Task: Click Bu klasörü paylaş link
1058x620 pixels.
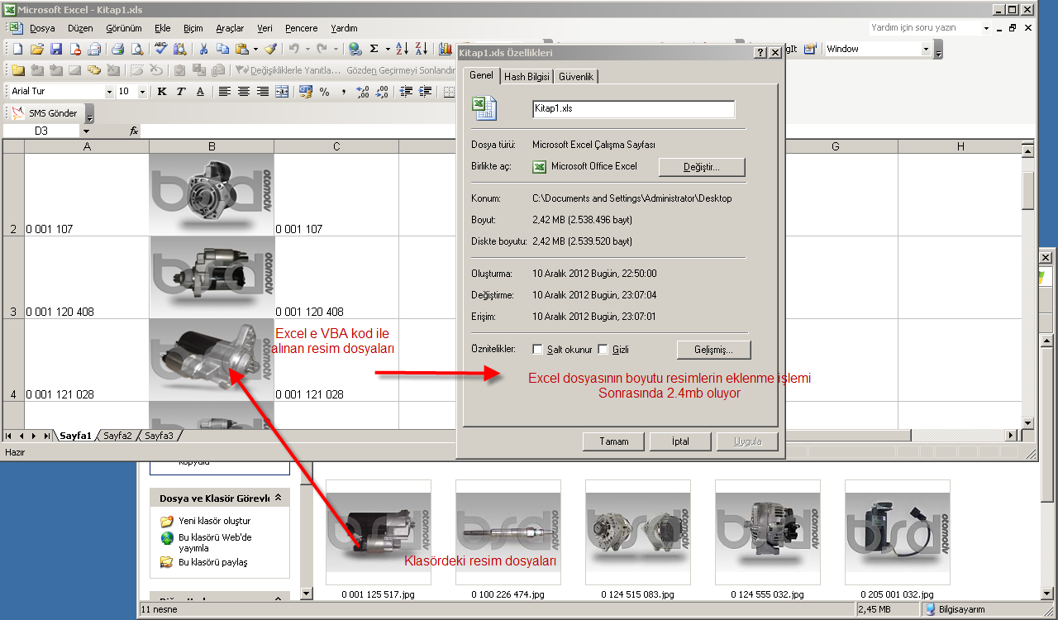Action: point(213,562)
